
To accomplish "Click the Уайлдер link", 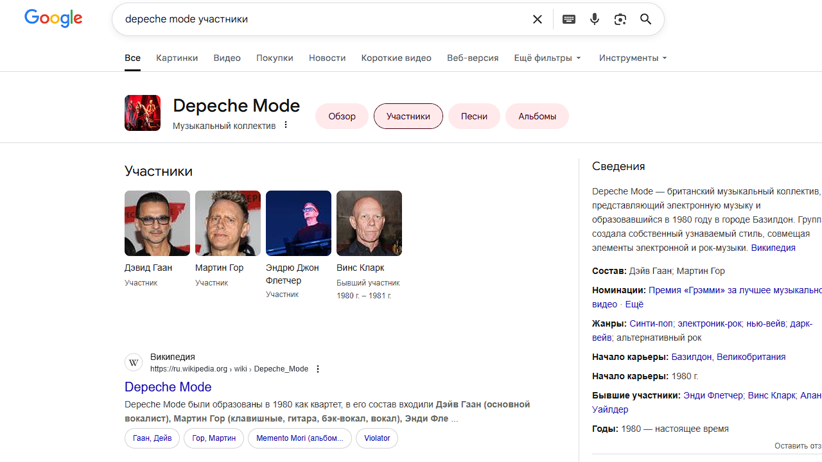I will pos(610,409).
